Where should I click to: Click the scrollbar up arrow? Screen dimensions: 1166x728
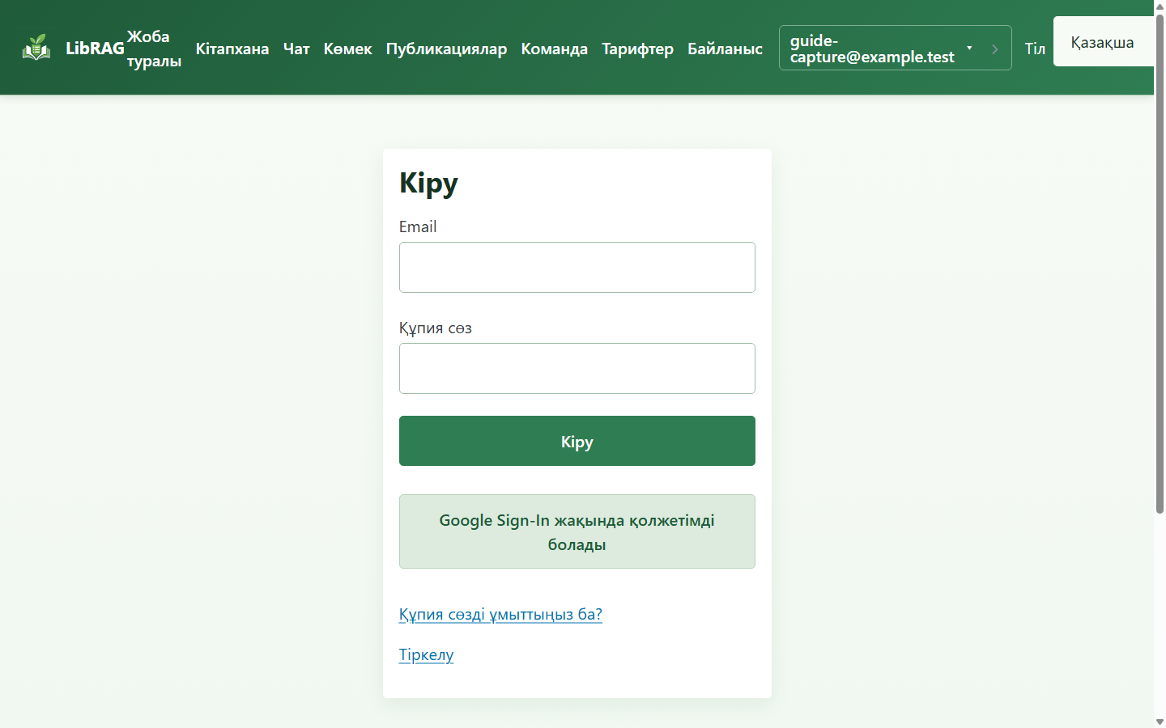click(x=1160, y=6)
